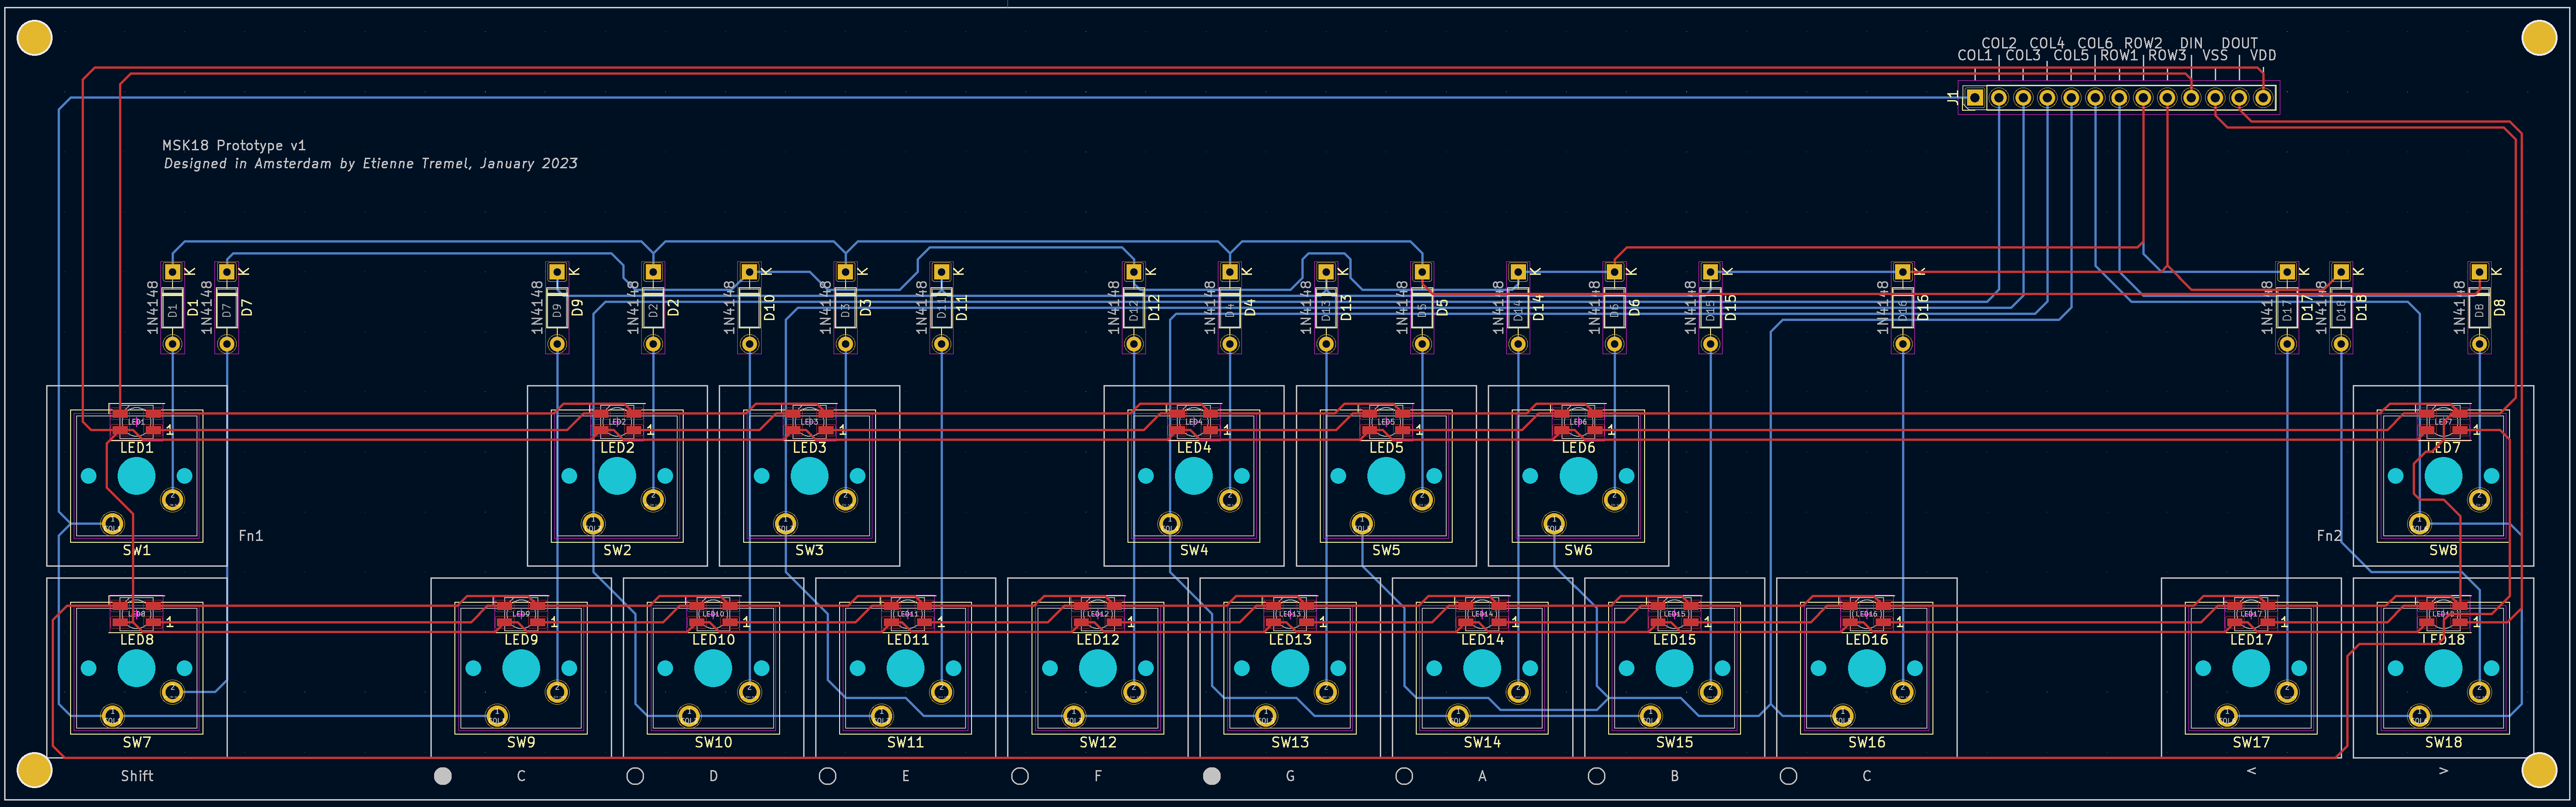Click the large cyan center hole of SW15
The width and height of the screenshot is (2576, 807).
pos(1674,668)
